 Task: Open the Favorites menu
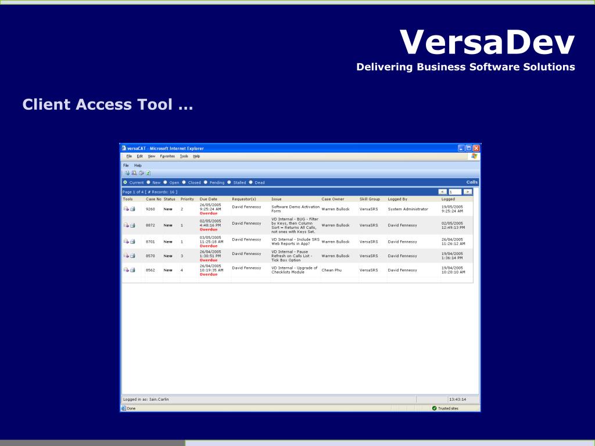[x=167, y=156]
